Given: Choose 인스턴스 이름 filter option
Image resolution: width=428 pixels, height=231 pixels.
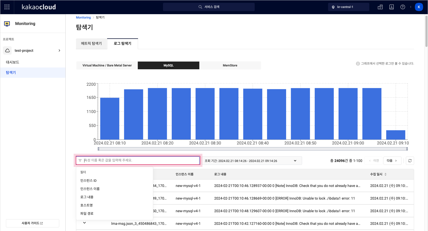Looking at the screenshot, I should [115, 189].
